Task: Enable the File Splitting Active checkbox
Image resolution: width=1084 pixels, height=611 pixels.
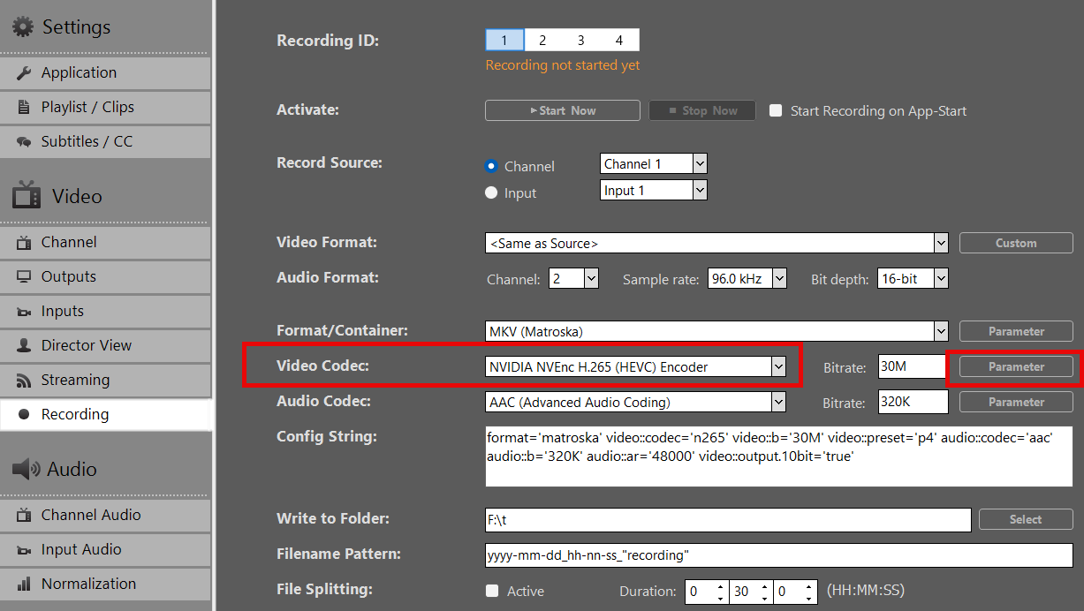Action: (x=492, y=591)
